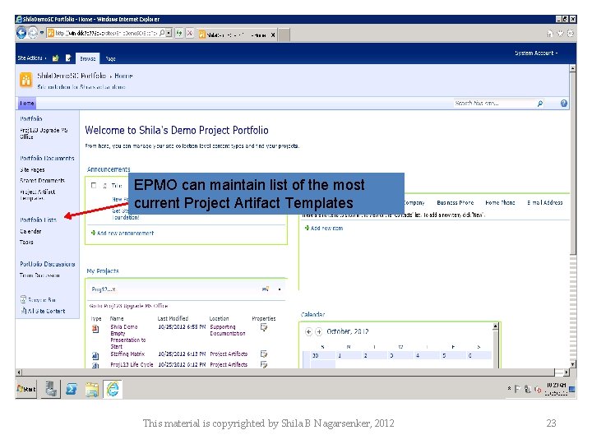This screenshot has width=592, height=444.
Task: Sort contacts by E-mail Address column
Action: [x=545, y=203]
